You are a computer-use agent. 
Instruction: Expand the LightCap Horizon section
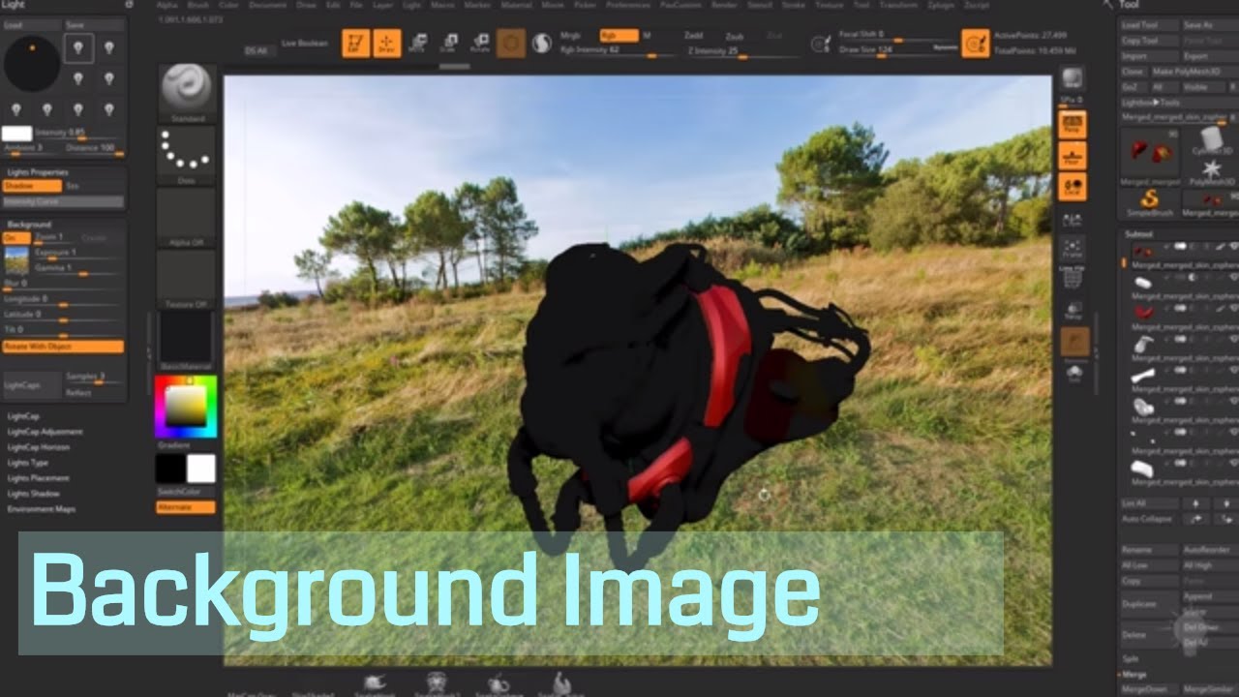pos(39,447)
